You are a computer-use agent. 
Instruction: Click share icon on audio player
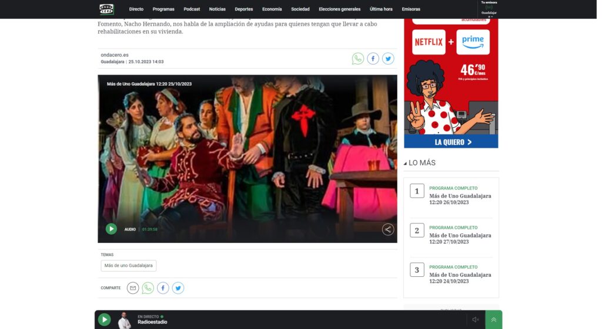pyautogui.click(x=388, y=229)
